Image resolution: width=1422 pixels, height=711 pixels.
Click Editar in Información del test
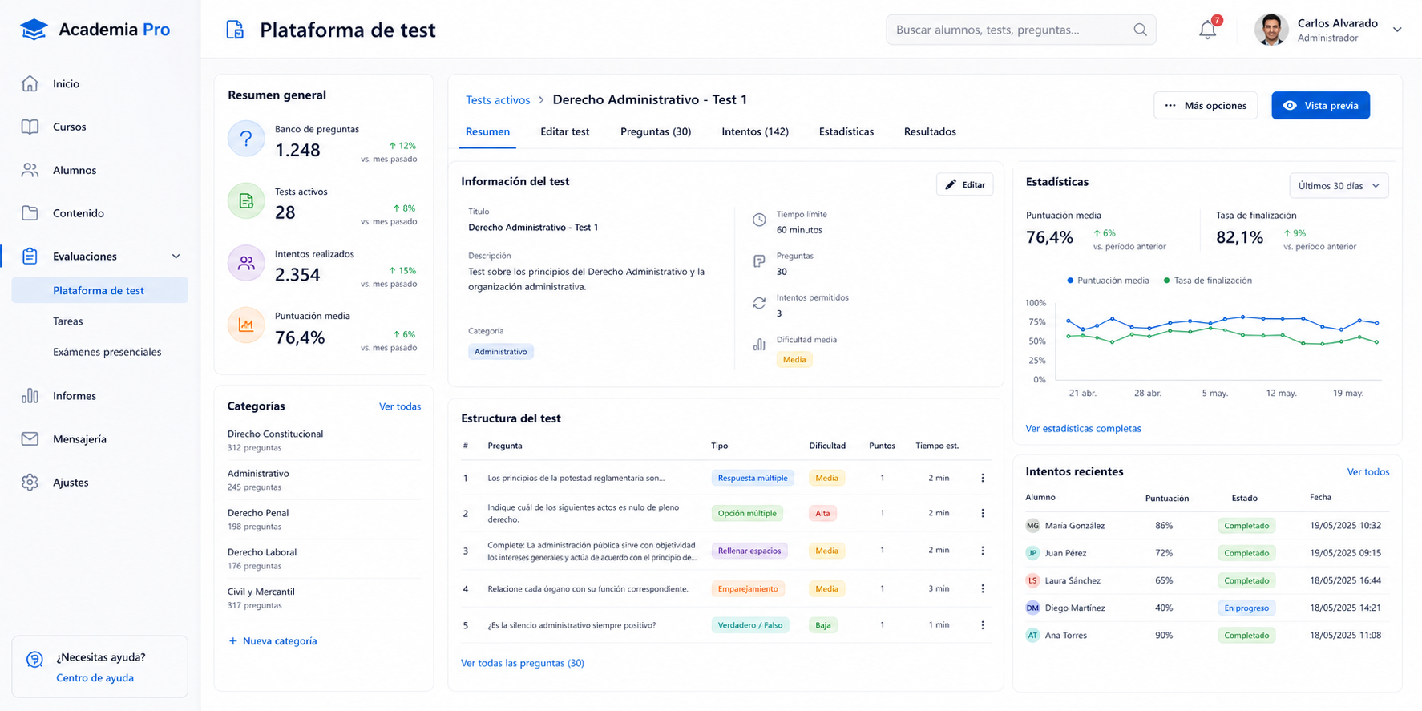pos(965,184)
